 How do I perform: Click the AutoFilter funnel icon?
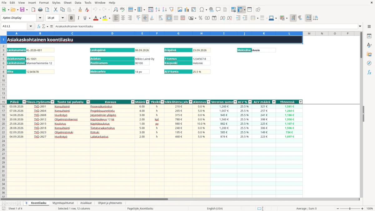(x=171, y=10)
